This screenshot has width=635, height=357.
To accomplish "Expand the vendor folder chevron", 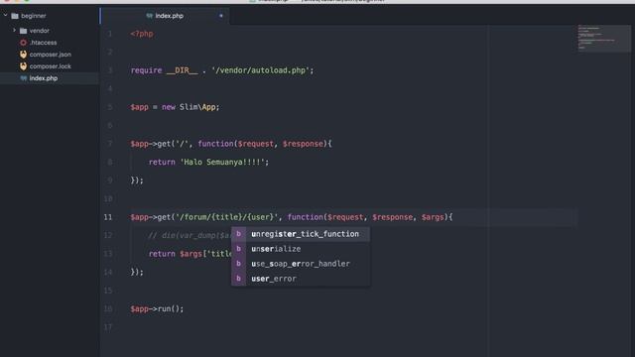I will (14, 31).
